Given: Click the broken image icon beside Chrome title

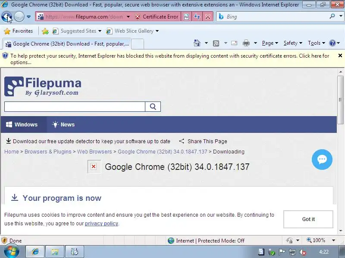Looking at the screenshot, I should coord(94,167).
